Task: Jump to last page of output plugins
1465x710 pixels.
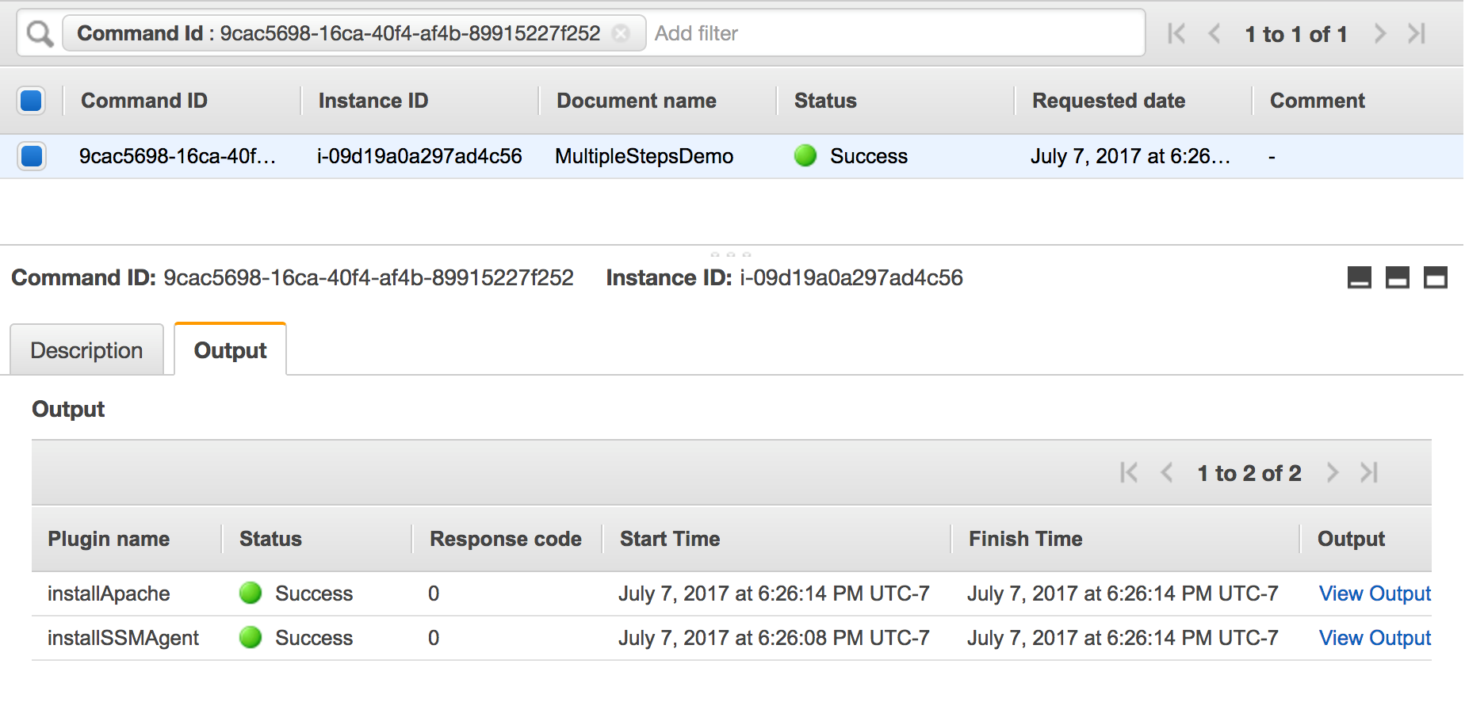Action: point(1369,472)
